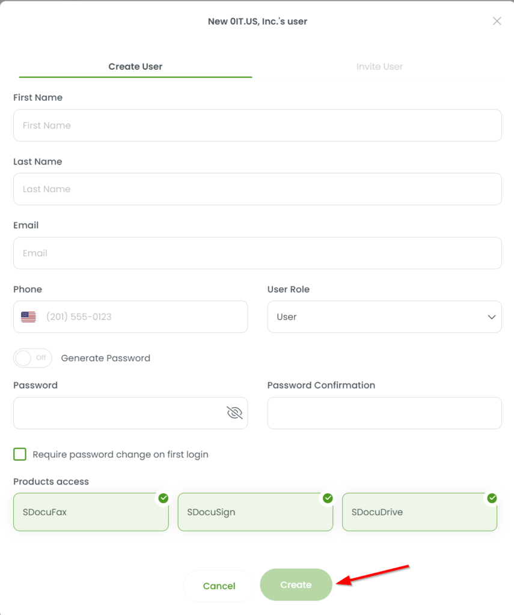Click the Create button
514x615 pixels.
[x=296, y=585]
